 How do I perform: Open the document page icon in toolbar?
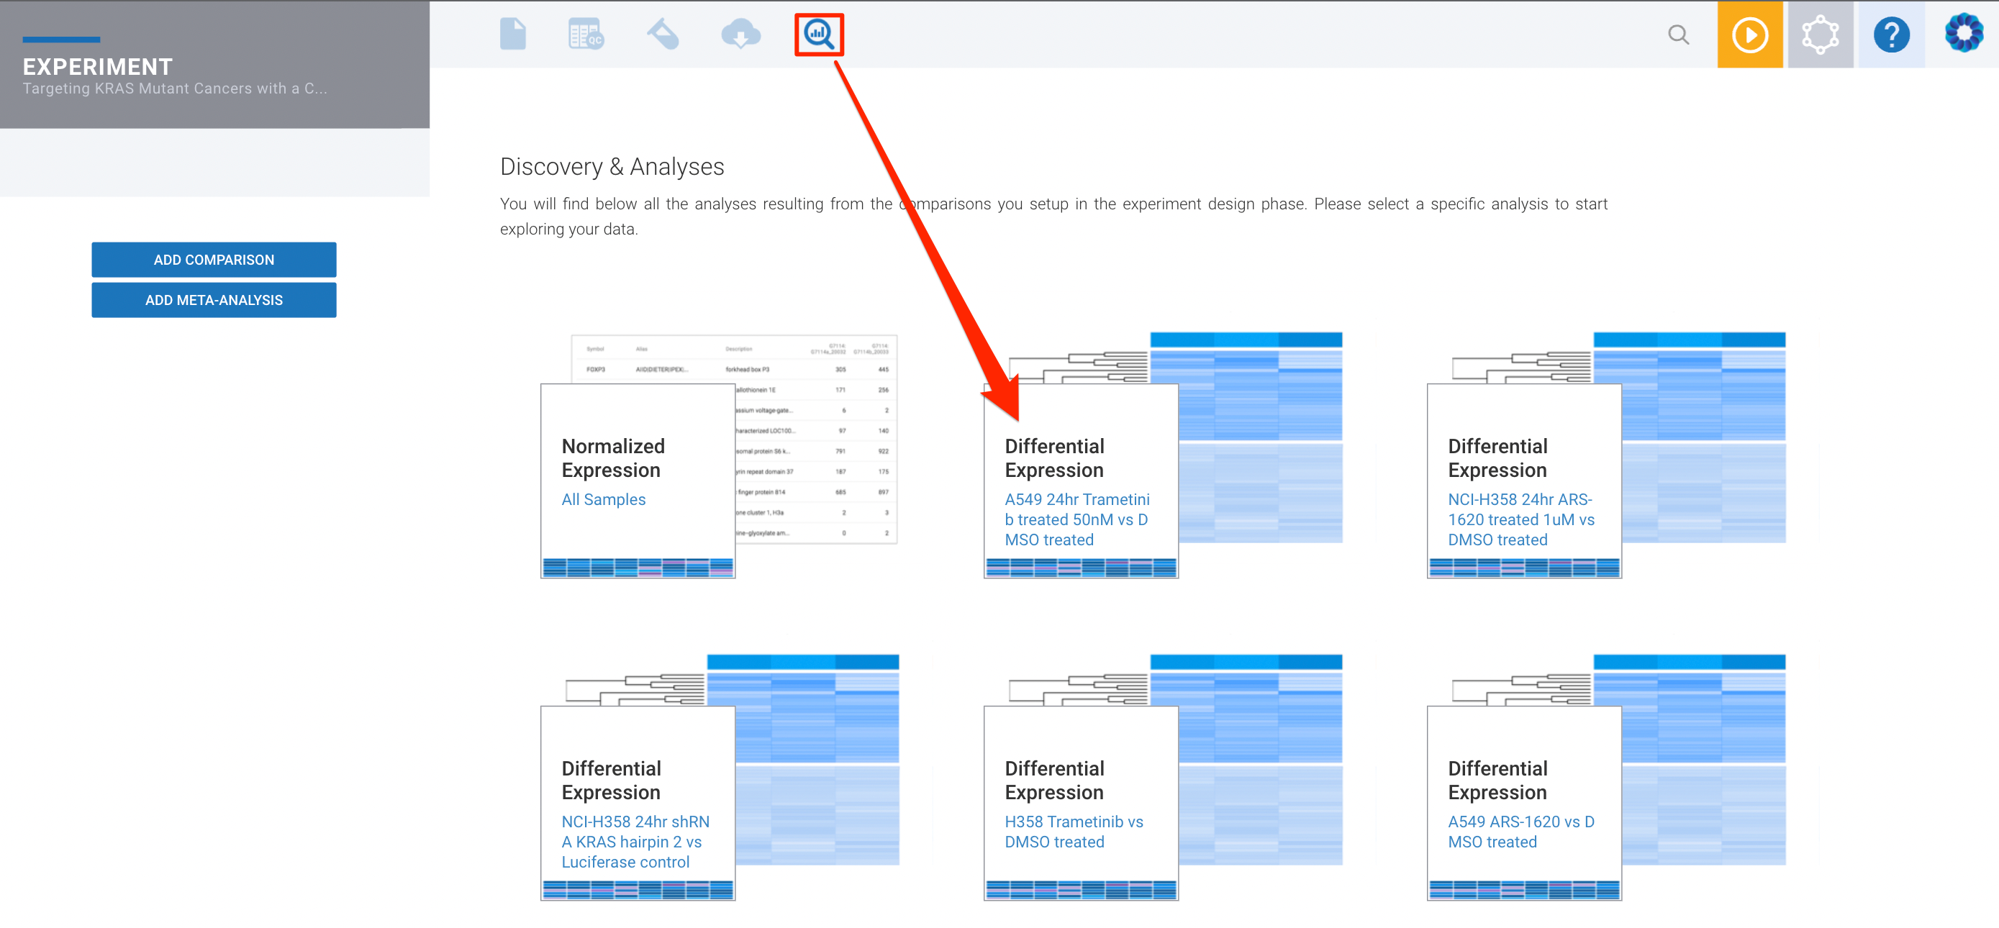click(x=513, y=34)
